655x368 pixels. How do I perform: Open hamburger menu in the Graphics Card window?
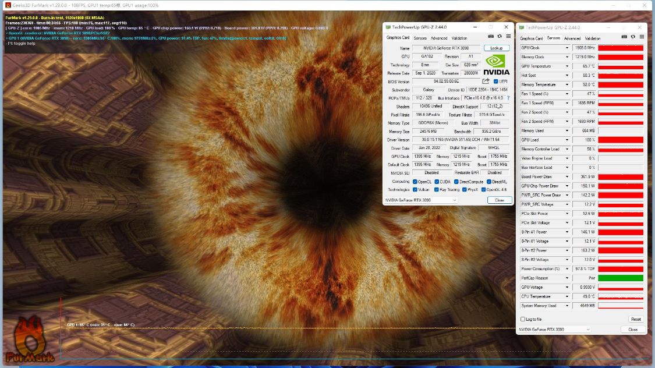(508, 36)
